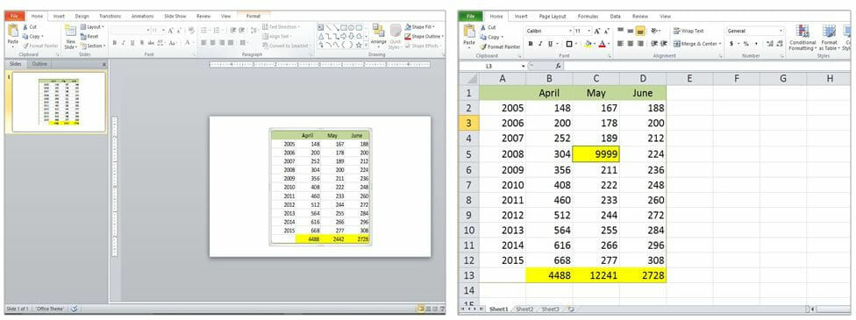This screenshot has height=320, width=856.
Task: Click the Excel Format Painter brush icon
Action: coord(483,47)
